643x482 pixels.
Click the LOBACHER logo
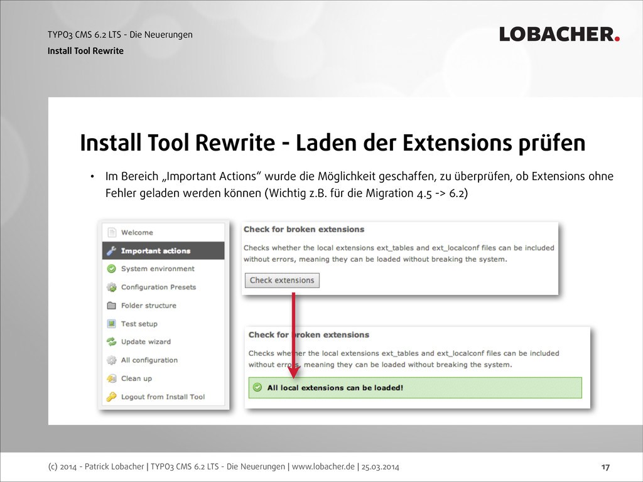coord(559,35)
